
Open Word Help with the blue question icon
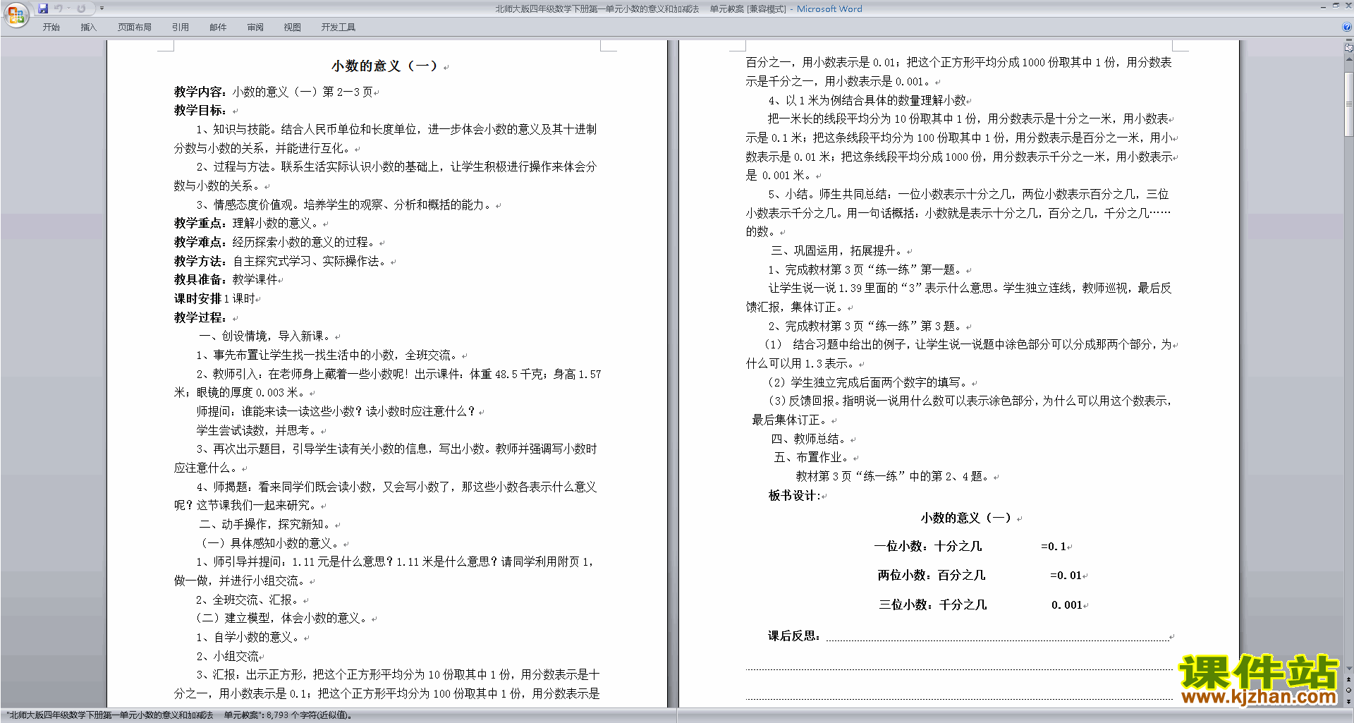1347,27
